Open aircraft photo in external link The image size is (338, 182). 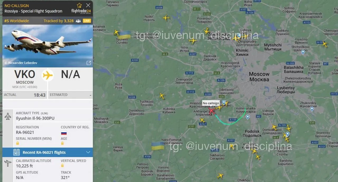pos(89,63)
